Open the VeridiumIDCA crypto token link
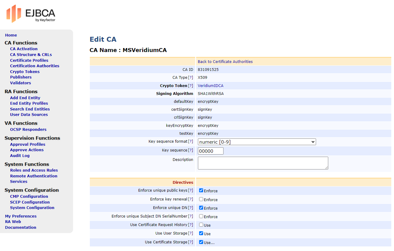Image resolution: width=394 pixels, height=251 pixels. (210, 85)
